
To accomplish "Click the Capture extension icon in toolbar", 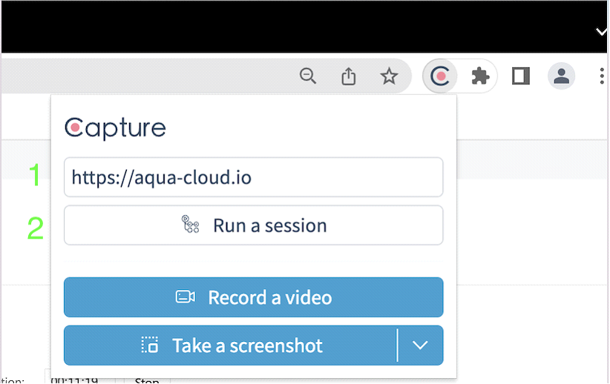I will click(x=440, y=76).
